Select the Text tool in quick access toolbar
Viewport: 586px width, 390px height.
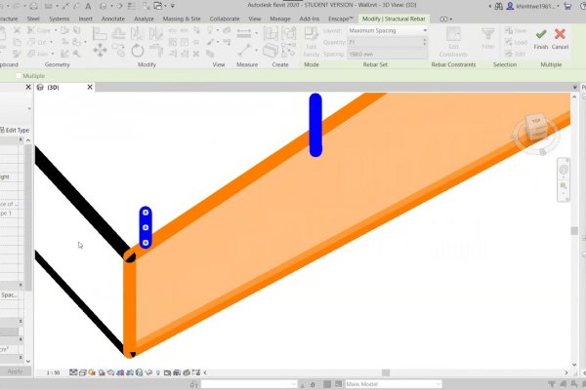click(88, 6)
